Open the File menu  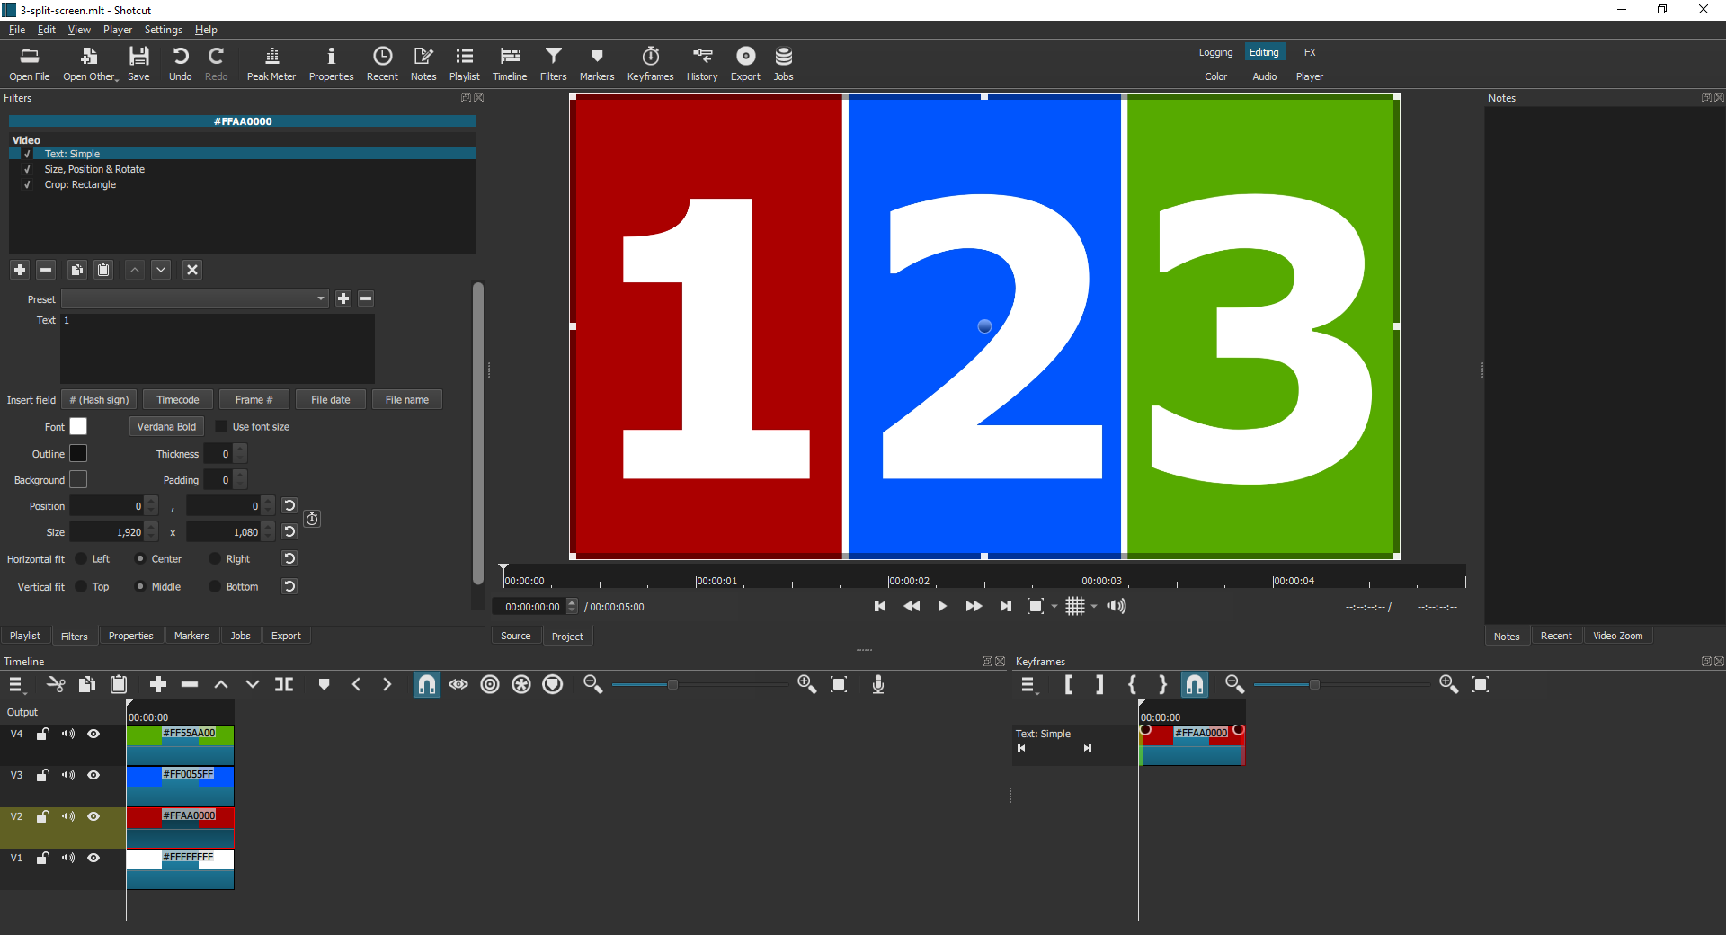click(16, 30)
